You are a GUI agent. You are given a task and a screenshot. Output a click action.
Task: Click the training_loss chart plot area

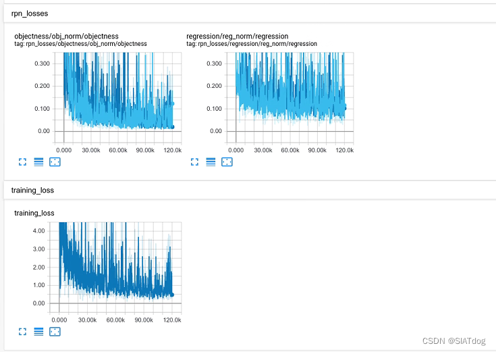coord(116,268)
